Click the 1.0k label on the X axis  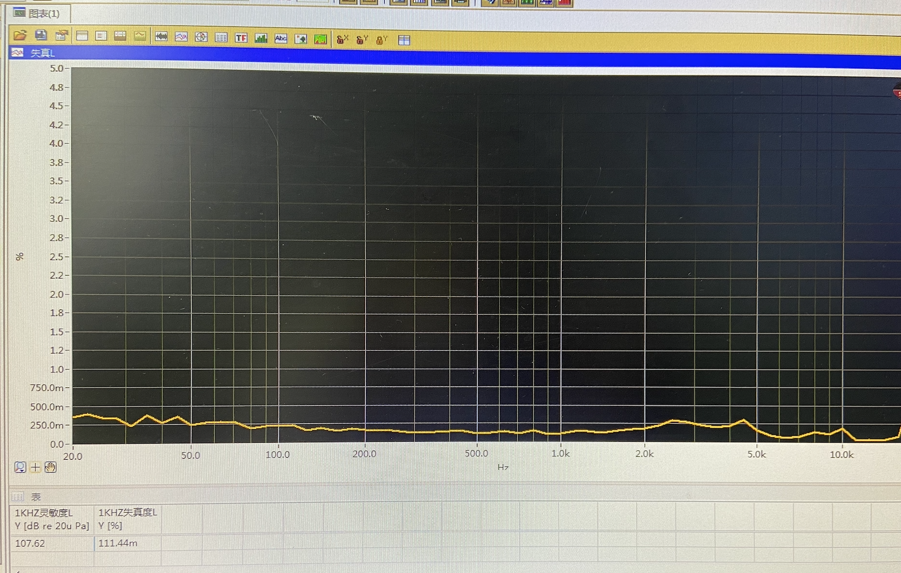click(x=560, y=453)
